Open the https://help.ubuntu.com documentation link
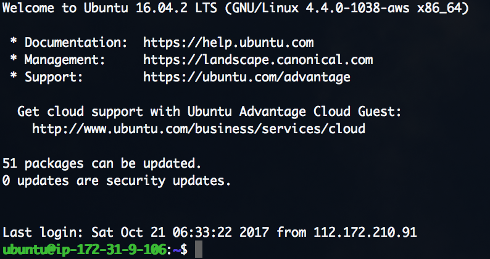 pyautogui.click(x=228, y=43)
